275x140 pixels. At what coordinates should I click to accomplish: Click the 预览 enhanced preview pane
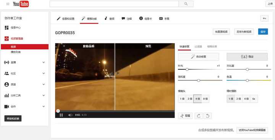[x=145, y=77]
